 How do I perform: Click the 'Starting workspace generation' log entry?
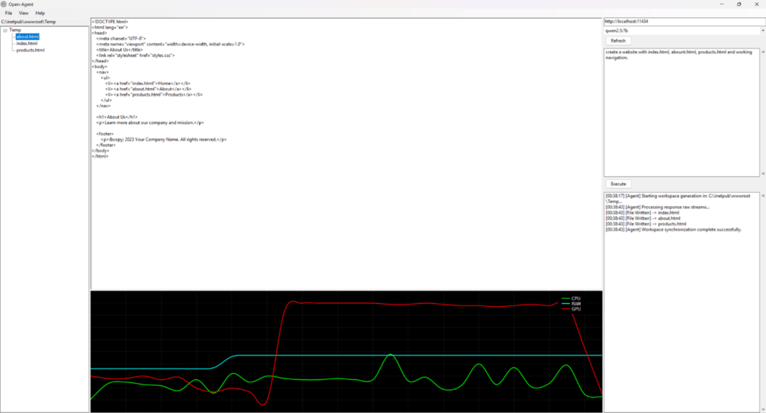click(x=678, y=199)
